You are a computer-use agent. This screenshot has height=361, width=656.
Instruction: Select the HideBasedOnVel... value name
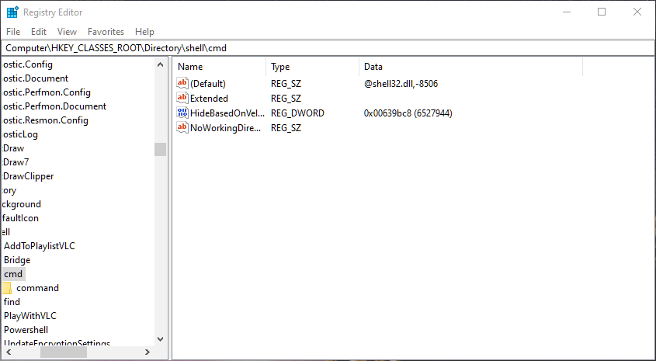coord(227,113)
